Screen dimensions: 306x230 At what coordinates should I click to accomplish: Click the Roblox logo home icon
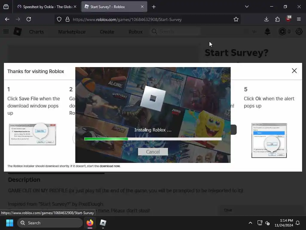(x=18, y=31)
